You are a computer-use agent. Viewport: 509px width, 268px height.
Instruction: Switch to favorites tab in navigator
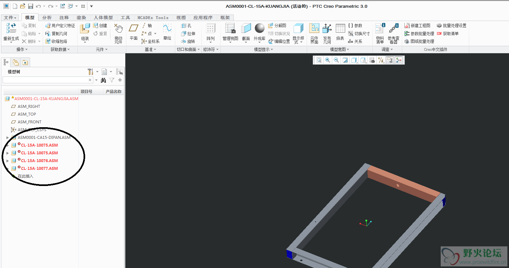(x=25, y=62)
